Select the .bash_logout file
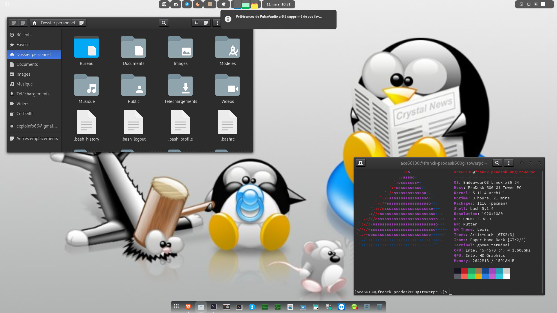 pos(133,126)
